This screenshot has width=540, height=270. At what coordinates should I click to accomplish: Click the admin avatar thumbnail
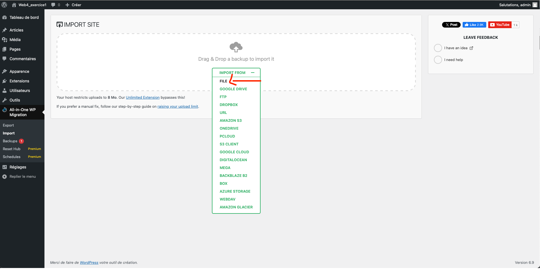coord(535,5)
